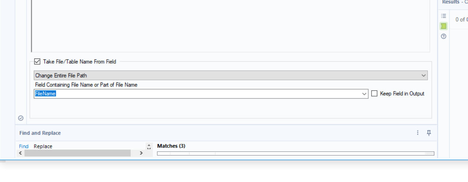Open Find and Replace more options menu
This screenshot has height=182, width=468.
point(418,133)
